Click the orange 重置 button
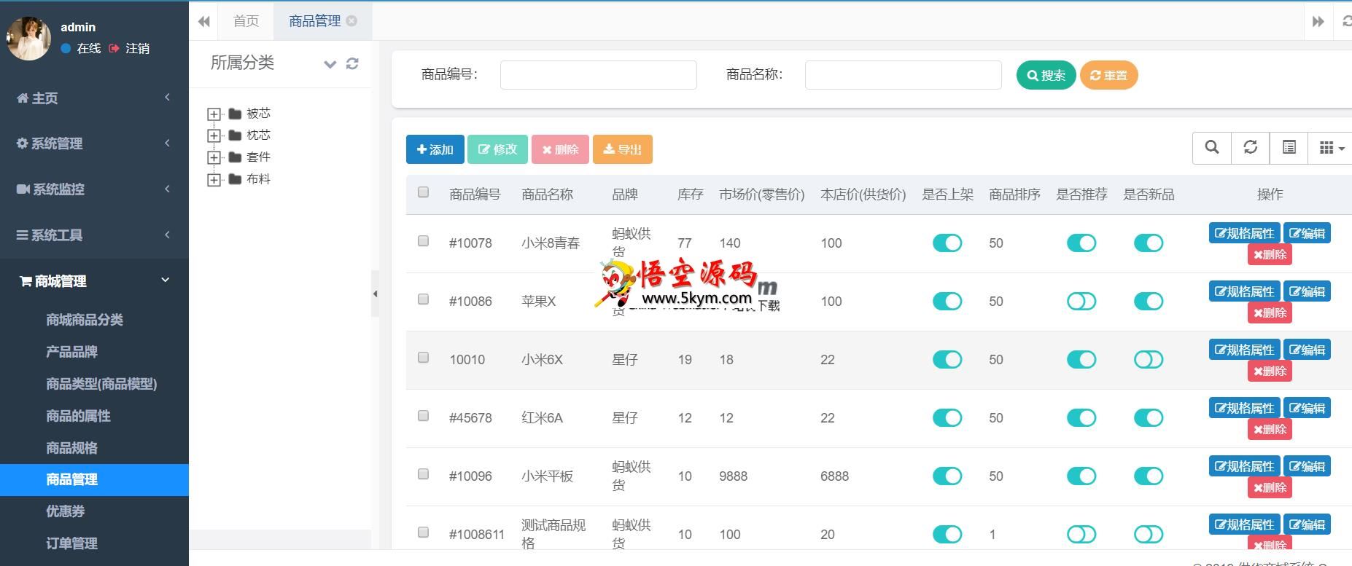The width and height of the screenshot is (1352, 566). [1108, 75]
